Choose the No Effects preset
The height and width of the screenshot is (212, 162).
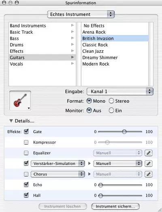(x=115, y=26)
